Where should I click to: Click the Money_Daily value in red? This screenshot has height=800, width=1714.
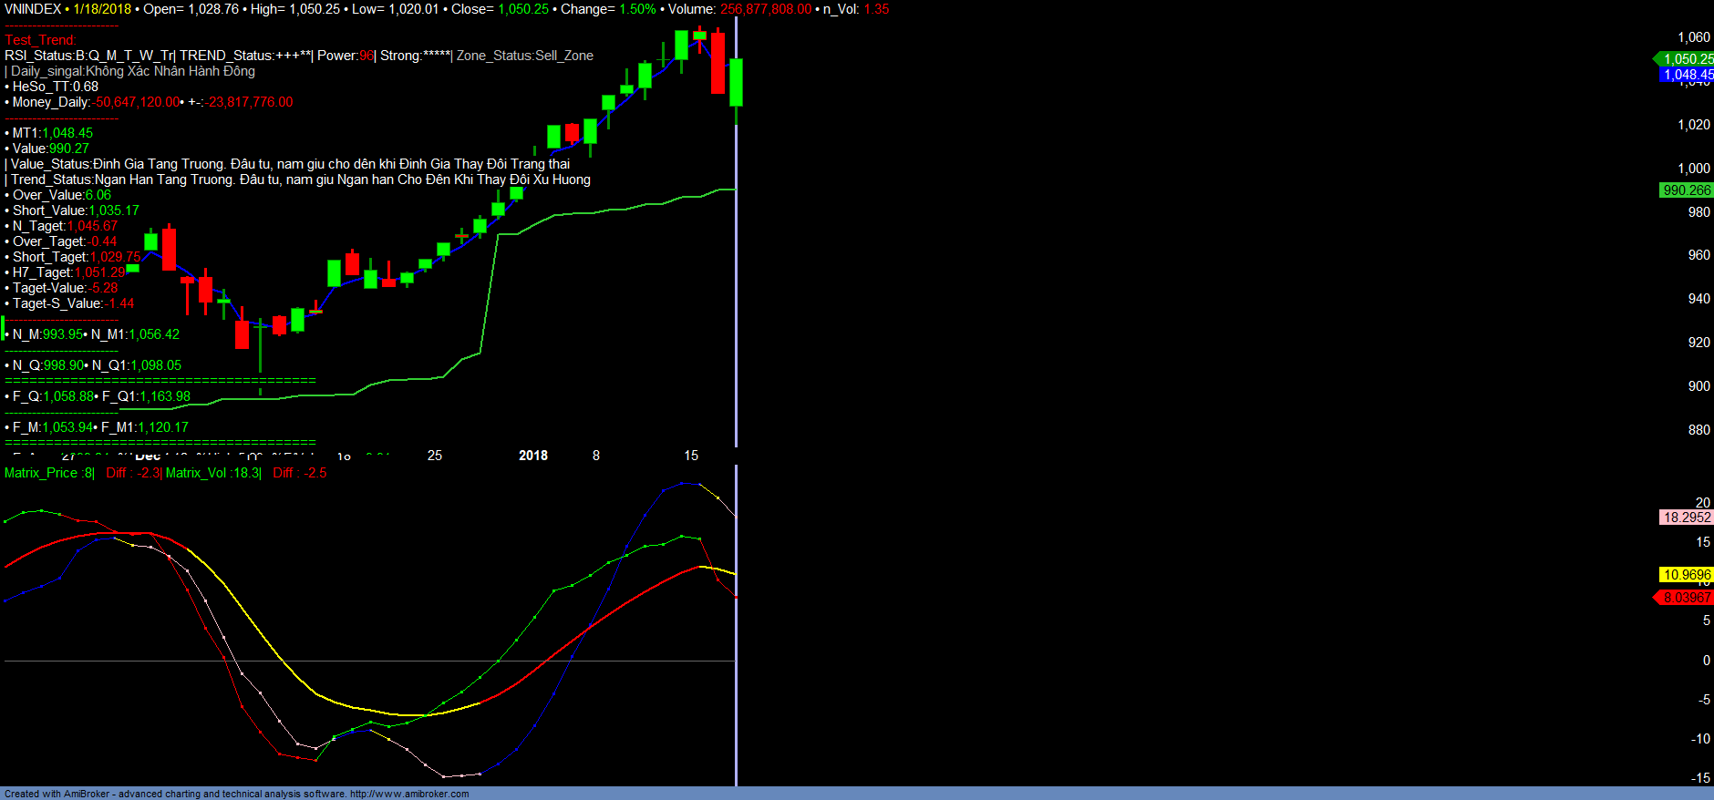[138, 102]
